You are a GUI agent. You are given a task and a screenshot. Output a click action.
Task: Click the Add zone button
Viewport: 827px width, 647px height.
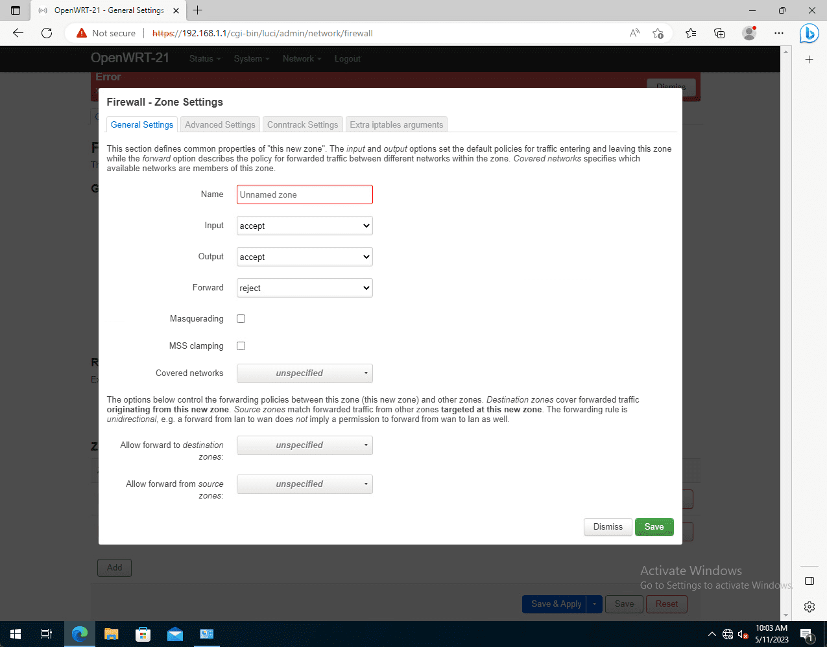pos(115,567)
